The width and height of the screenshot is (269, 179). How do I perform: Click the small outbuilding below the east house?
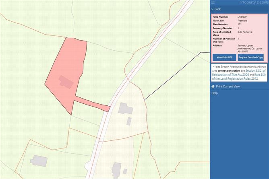click(129, 121)
